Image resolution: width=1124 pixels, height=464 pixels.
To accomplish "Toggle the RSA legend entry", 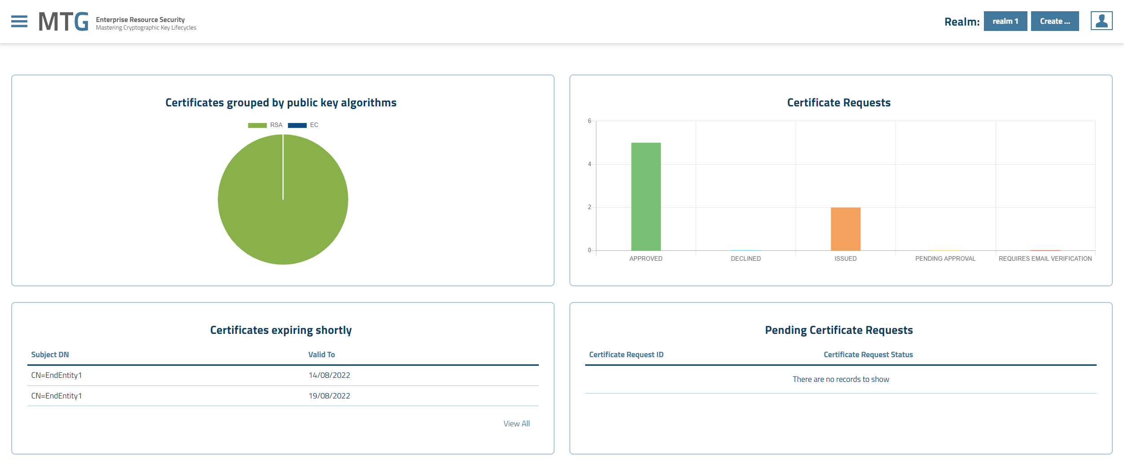I will coord(265,125).
